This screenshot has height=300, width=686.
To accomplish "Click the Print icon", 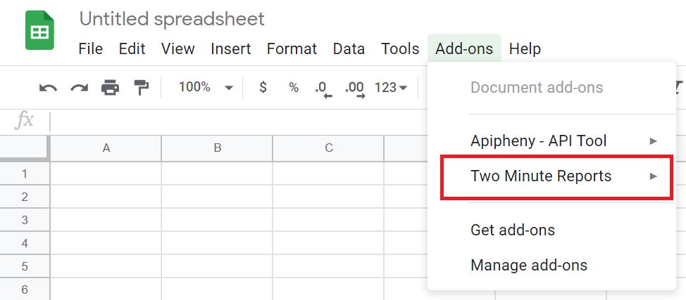I will tap(111, 88).
